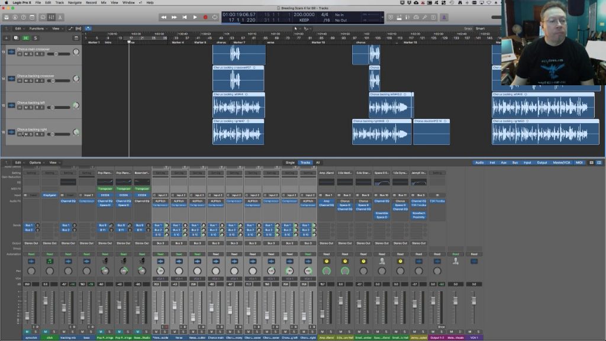The image size is (606, 341).
Task: Toggle the green H hide-tracks button
Action: [26, 38]
